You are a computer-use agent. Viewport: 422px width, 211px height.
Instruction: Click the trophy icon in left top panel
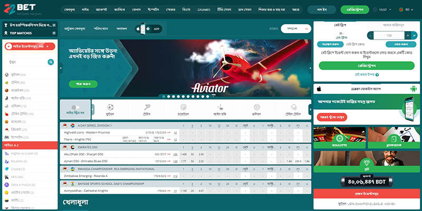6,25
